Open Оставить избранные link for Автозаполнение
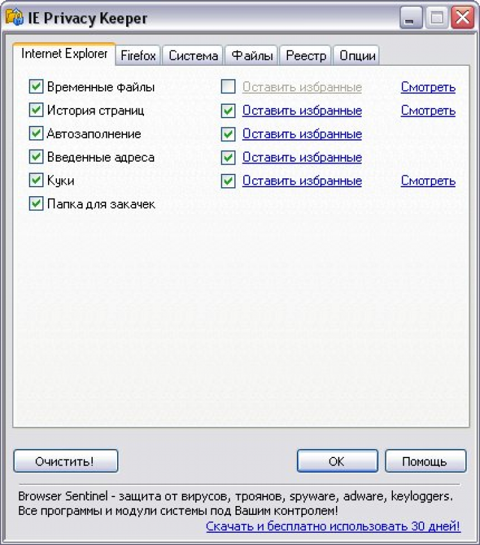480x545 pixels. coord(302,134)
